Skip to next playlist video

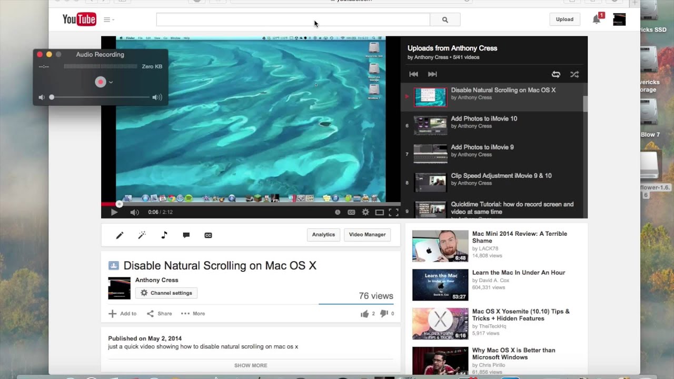pos(432,74)
